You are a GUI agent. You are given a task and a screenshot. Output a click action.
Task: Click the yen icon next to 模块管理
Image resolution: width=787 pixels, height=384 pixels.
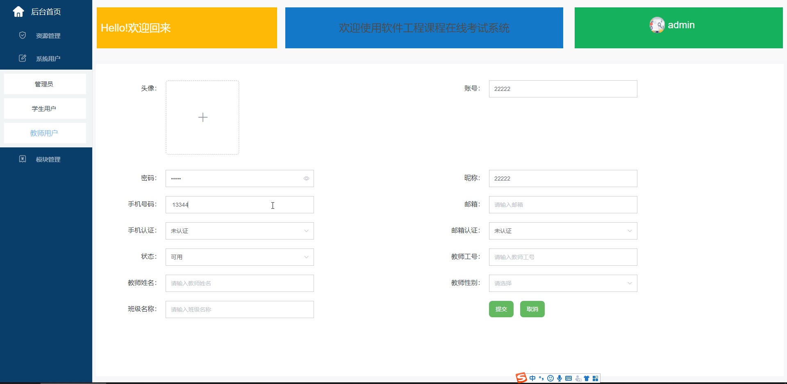pos(23,159)
